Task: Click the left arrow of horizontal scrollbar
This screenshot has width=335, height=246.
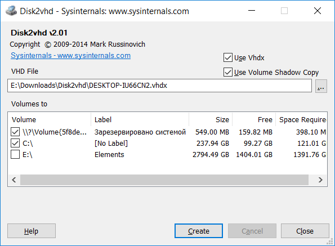Action: pos(14,180)
